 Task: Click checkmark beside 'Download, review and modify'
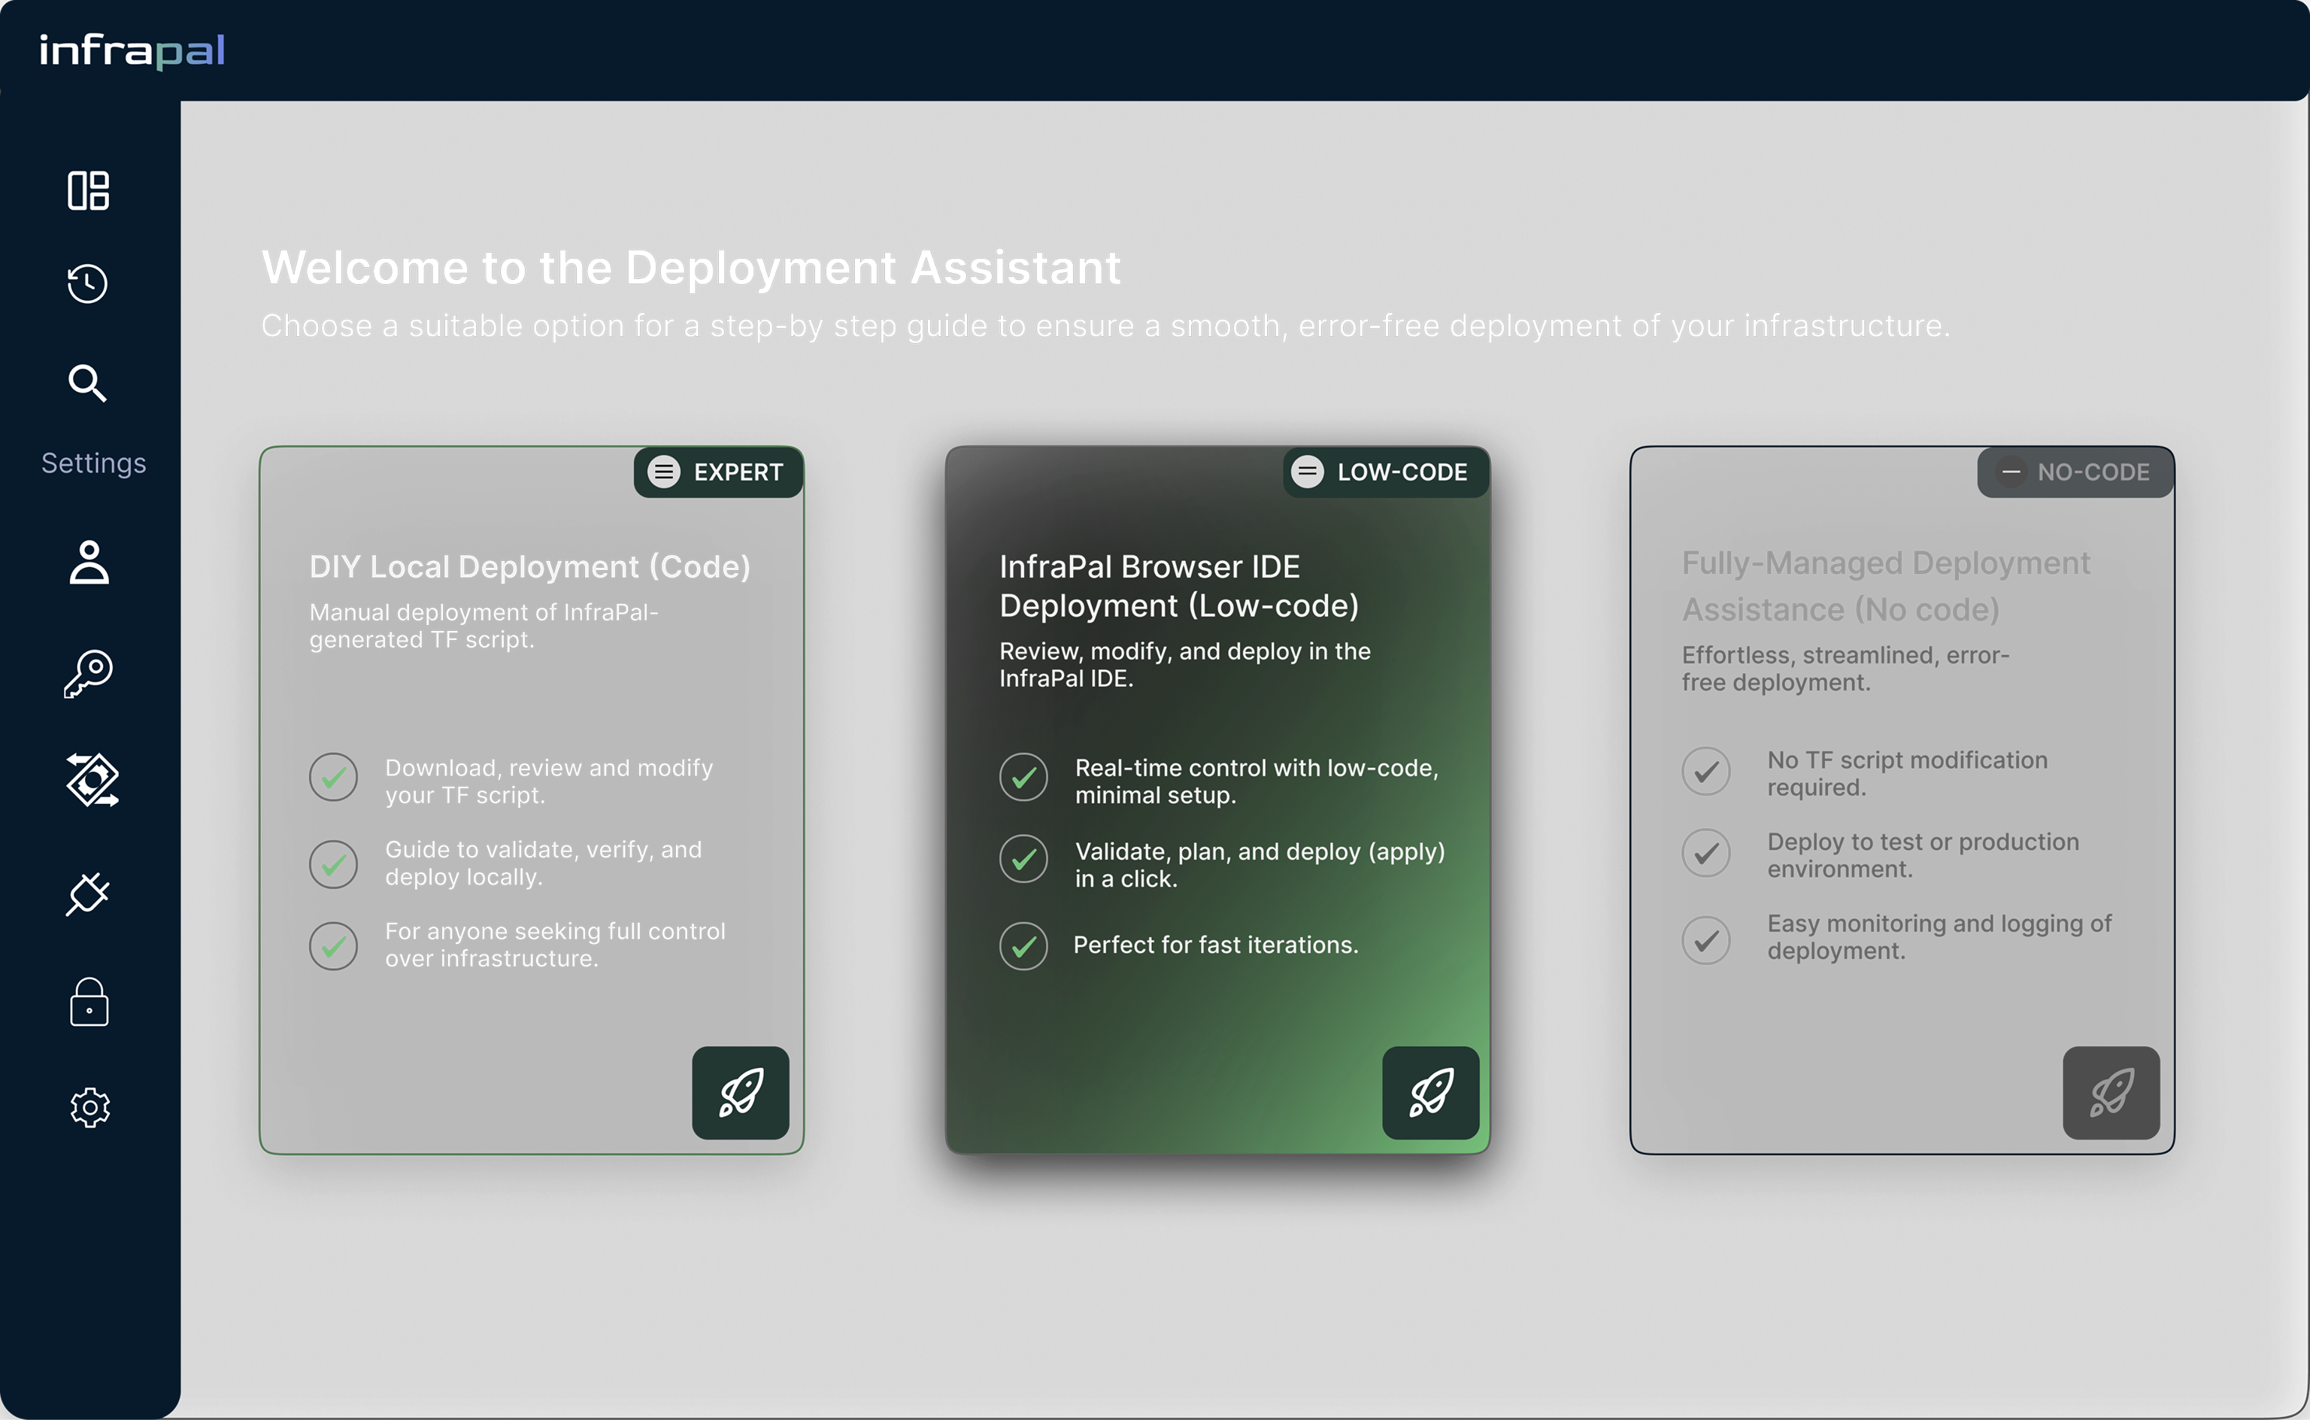pyautogui.click(x=333, y=778)
